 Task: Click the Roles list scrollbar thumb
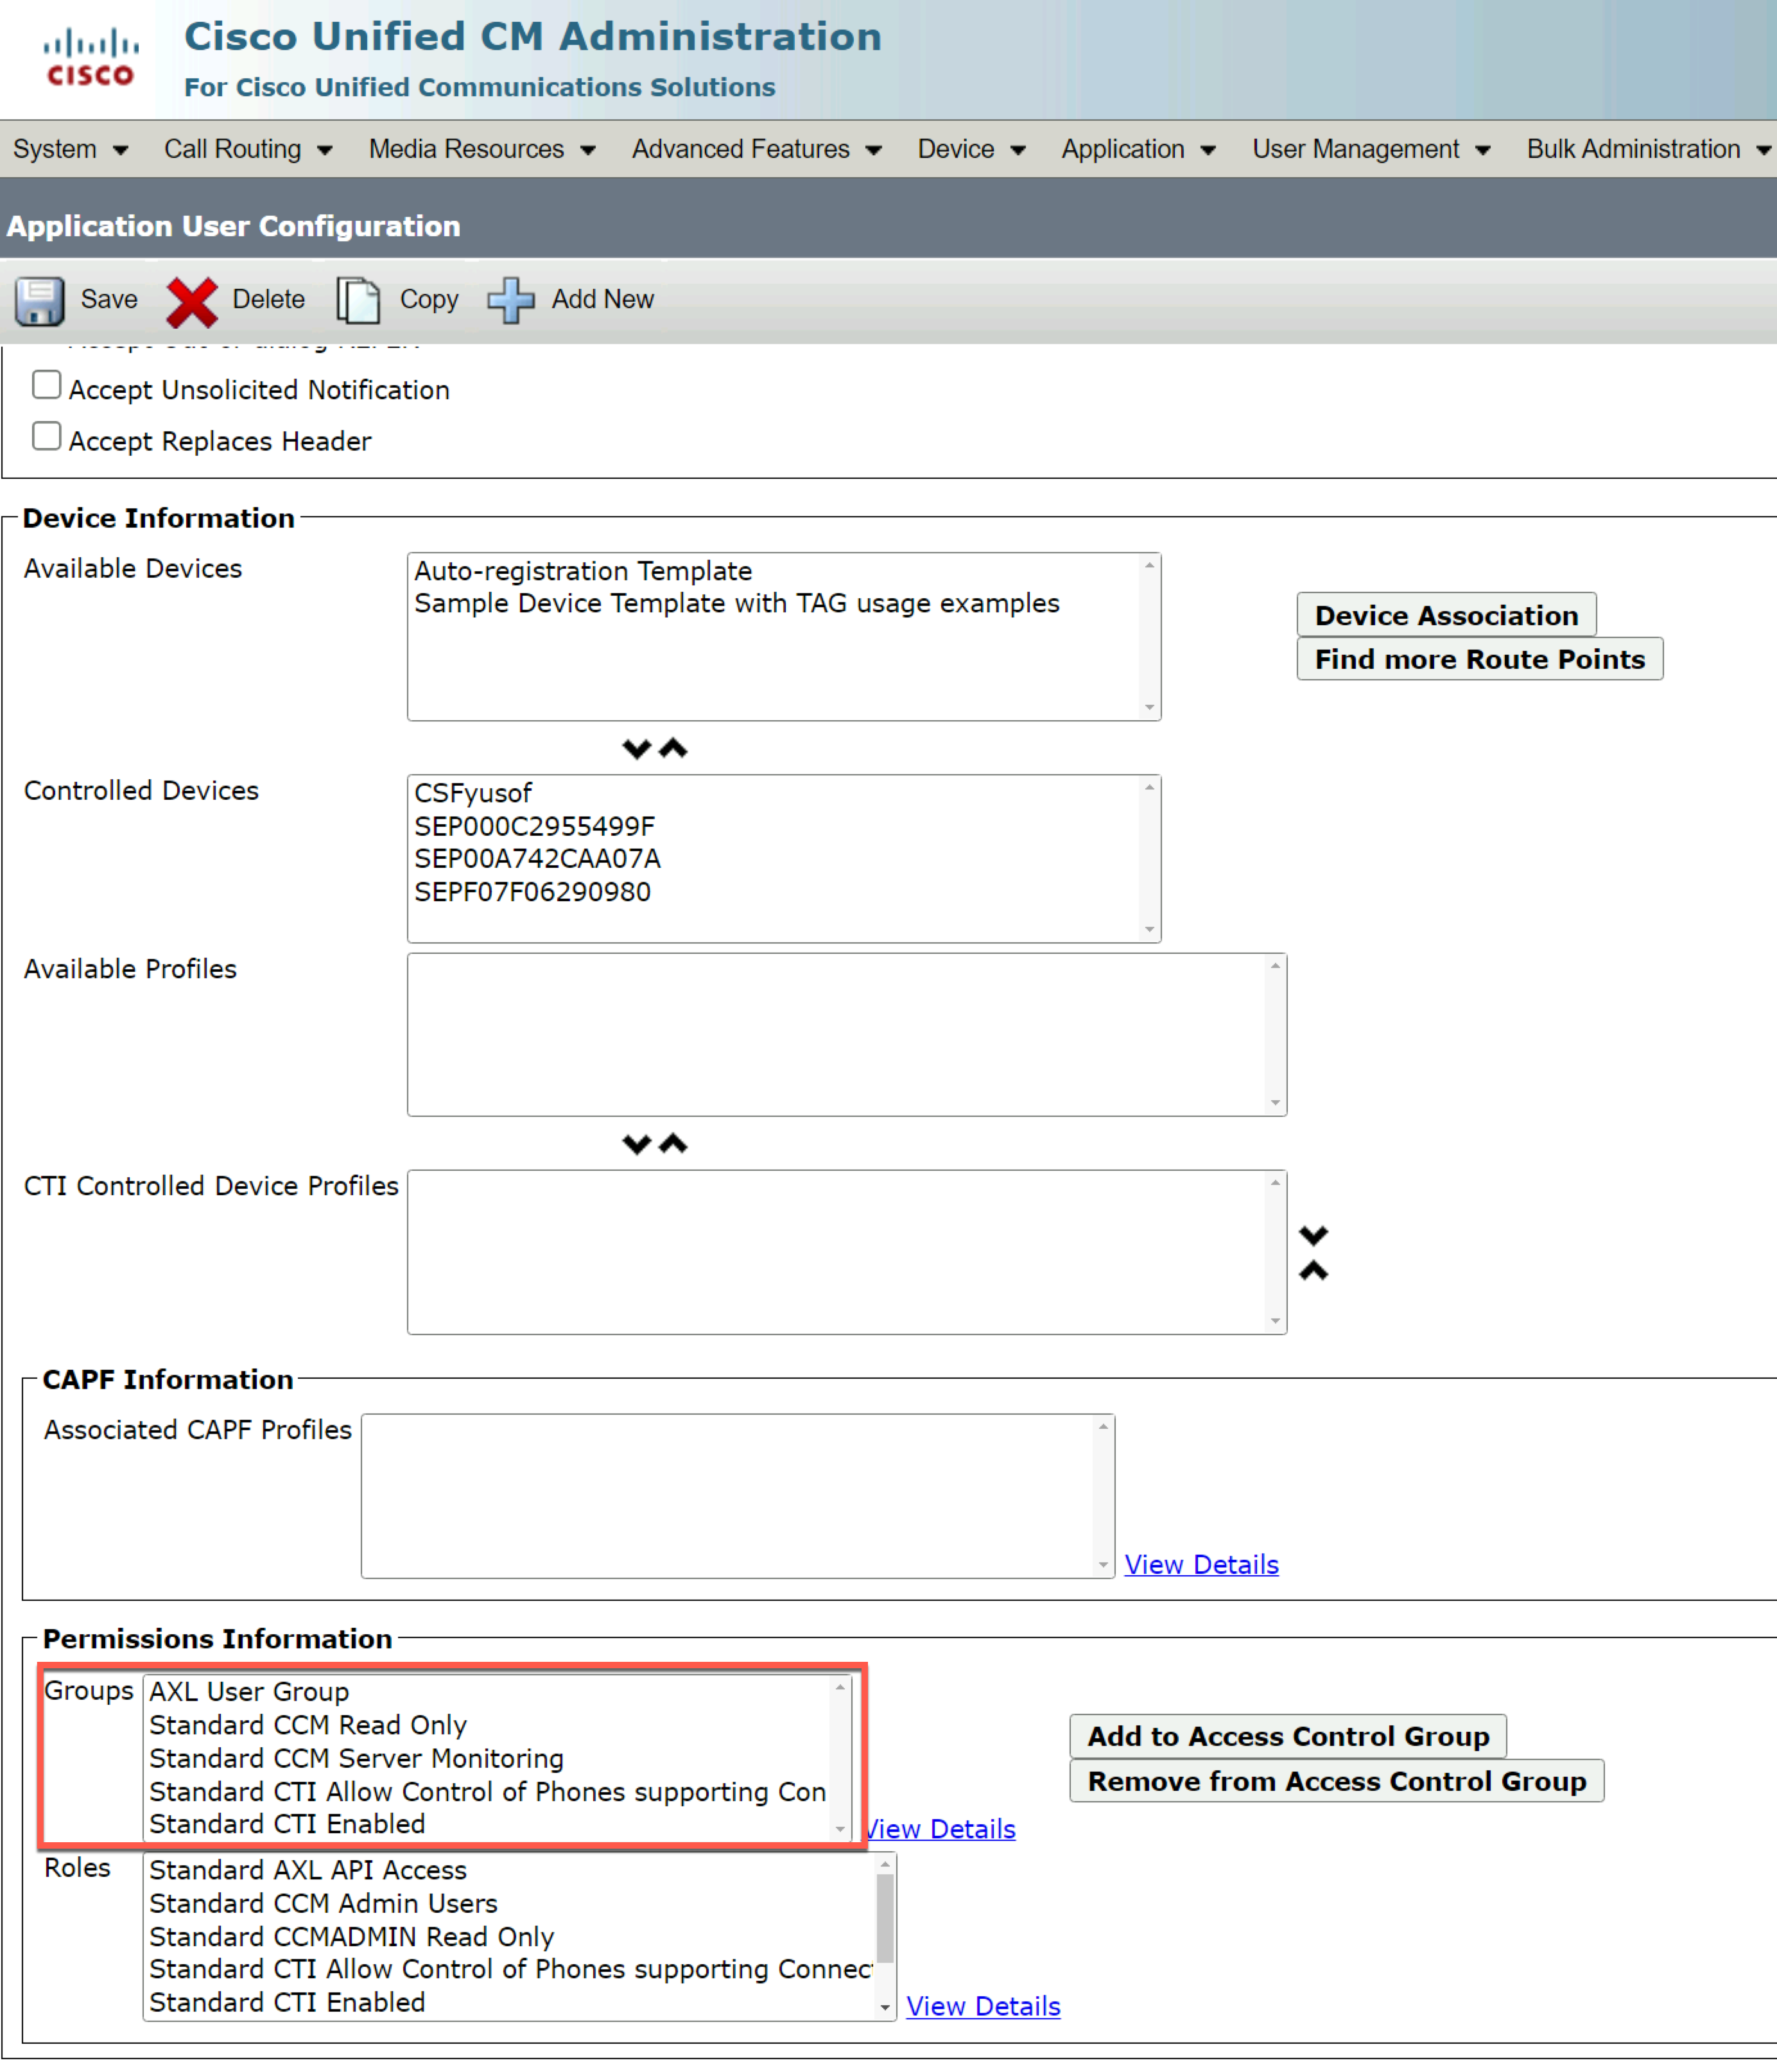pos(885,1919)
